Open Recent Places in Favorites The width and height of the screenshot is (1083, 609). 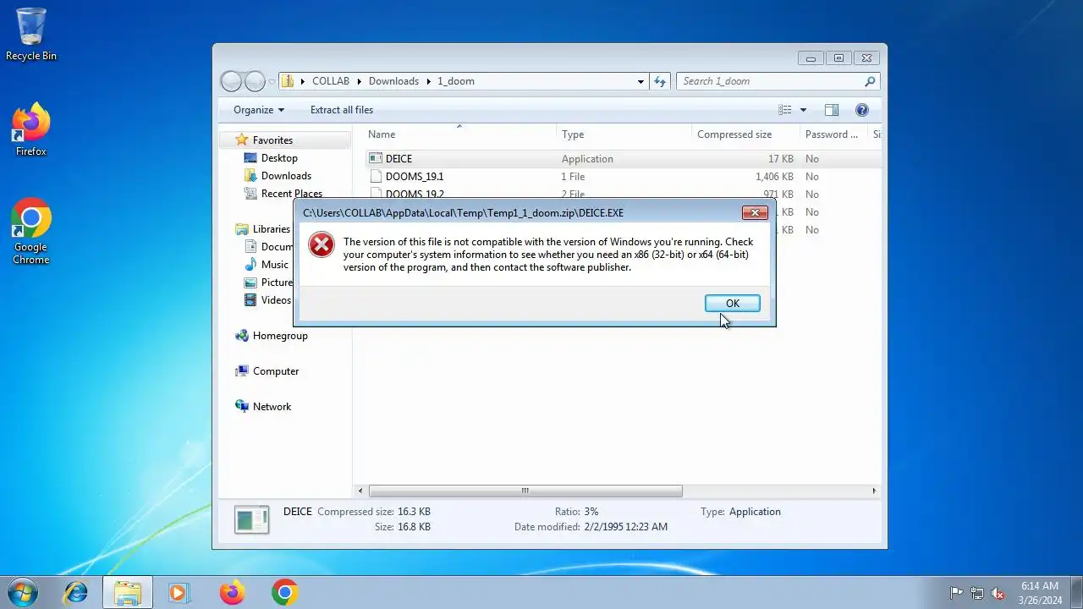(x=292, y=194)
